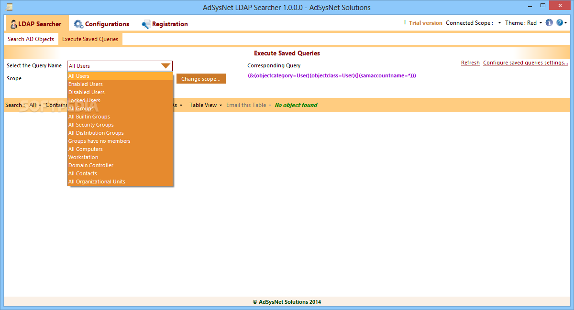
Task: Open the Table View dropdown
Action: [206, 105]
